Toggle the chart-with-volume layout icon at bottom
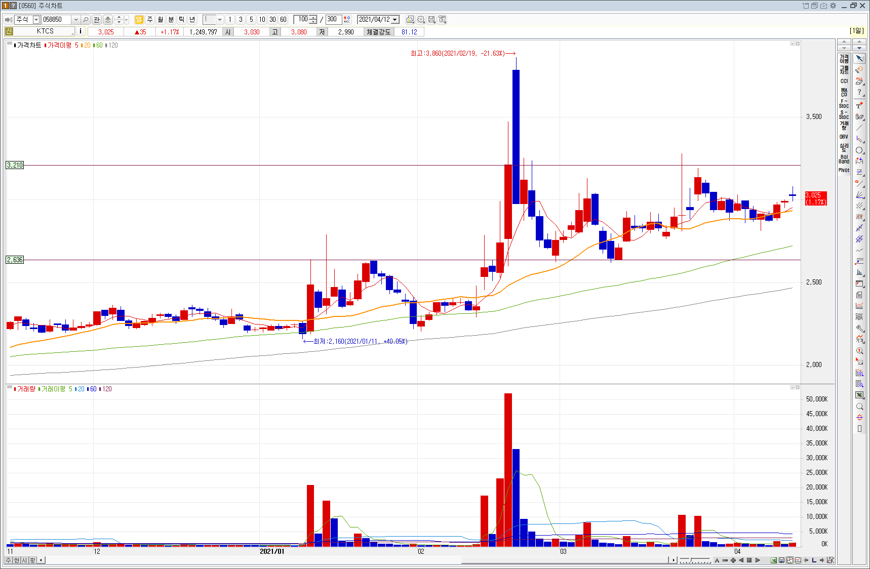The height and width of the screenshot is (569, 870). pyautogui.click(x=790, y=560)
